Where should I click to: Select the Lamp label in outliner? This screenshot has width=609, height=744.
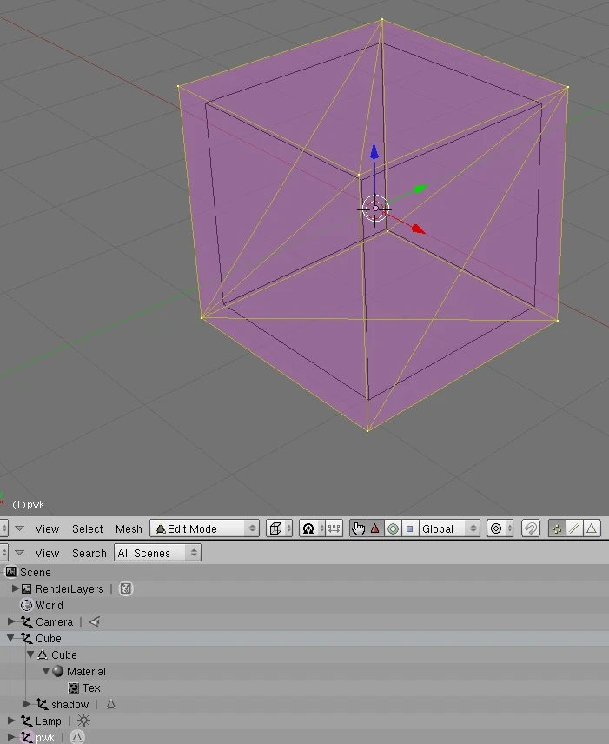[49, 721]
